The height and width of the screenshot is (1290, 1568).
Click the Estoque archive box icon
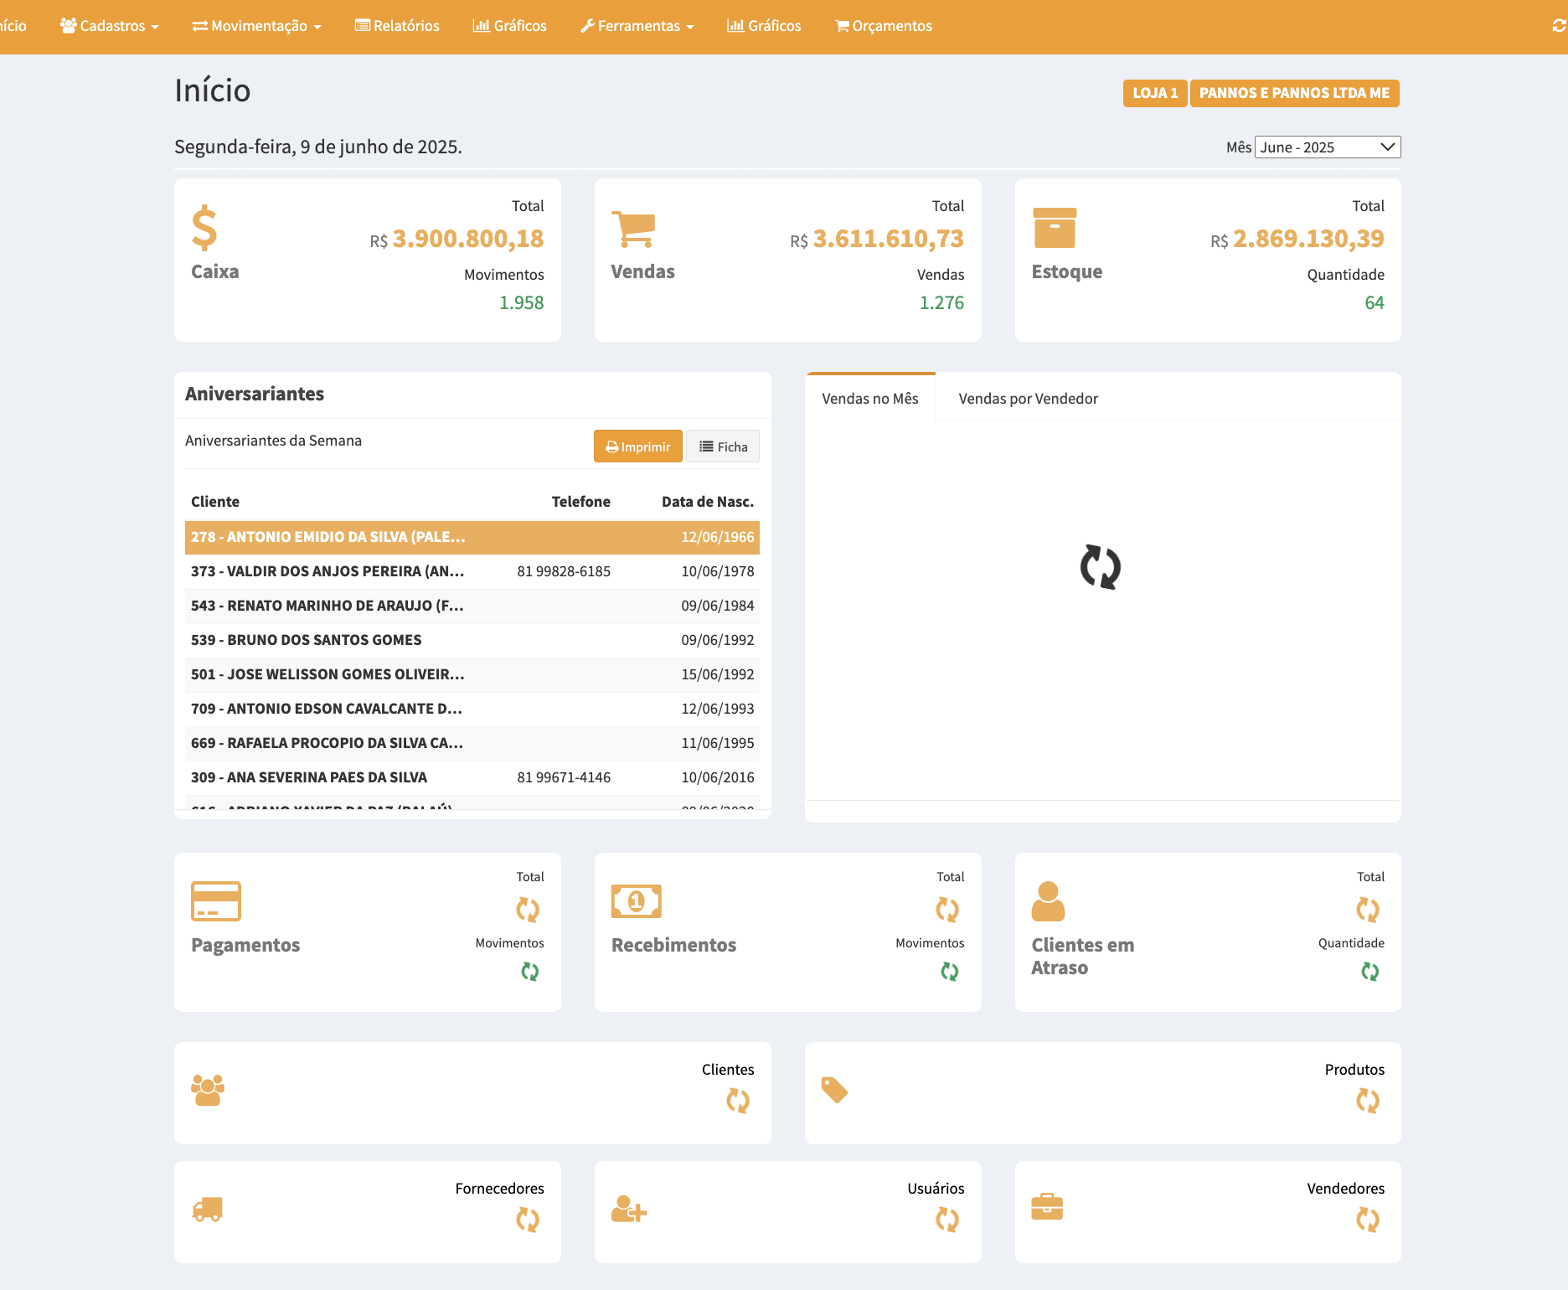[1055, 229]
